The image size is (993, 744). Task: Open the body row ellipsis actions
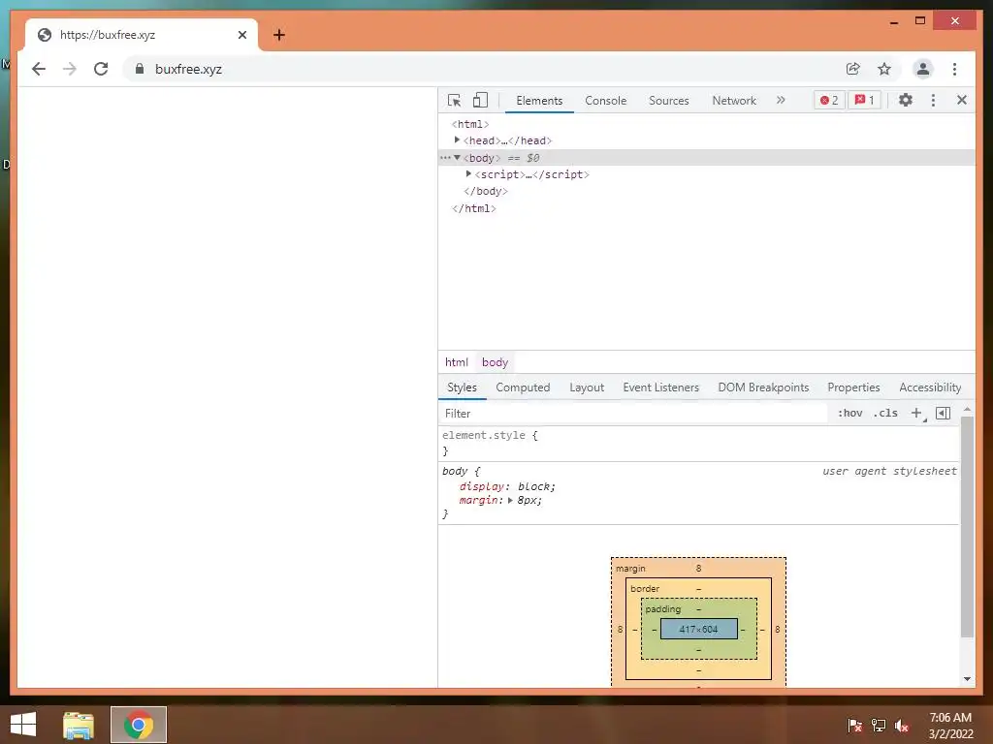click(445, 158)
